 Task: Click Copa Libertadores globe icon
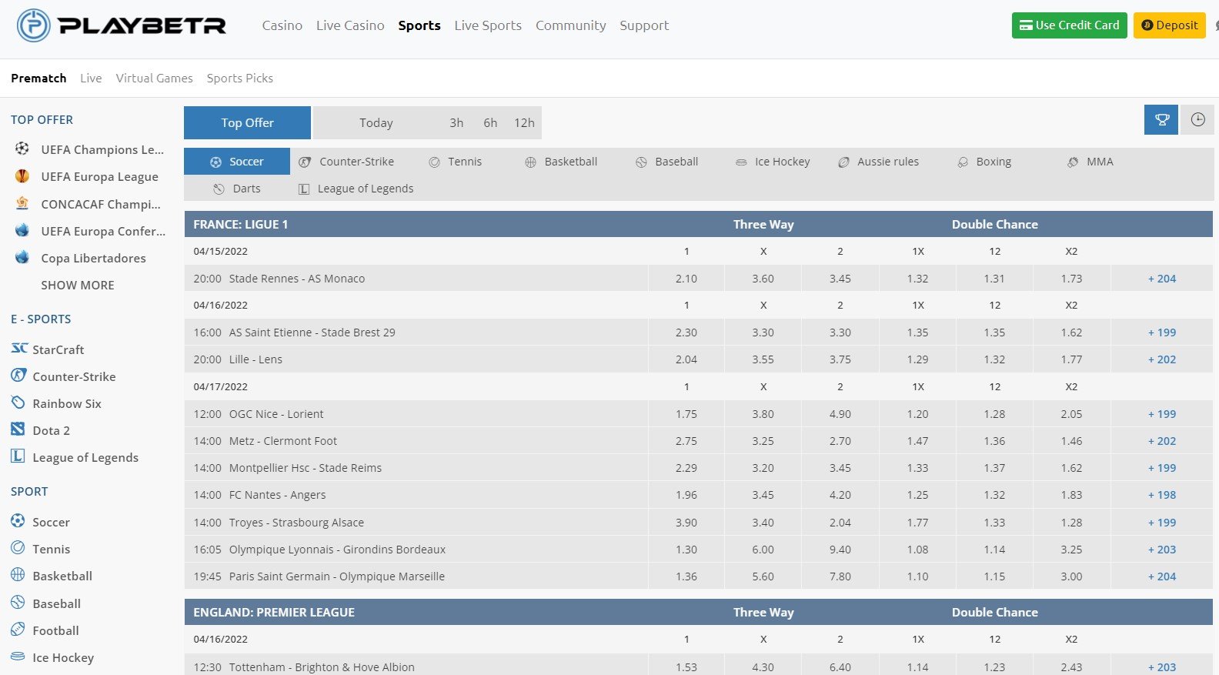(22, 257)
